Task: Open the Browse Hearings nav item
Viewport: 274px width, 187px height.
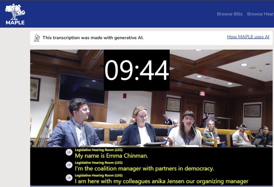Action: click(260, 14)
